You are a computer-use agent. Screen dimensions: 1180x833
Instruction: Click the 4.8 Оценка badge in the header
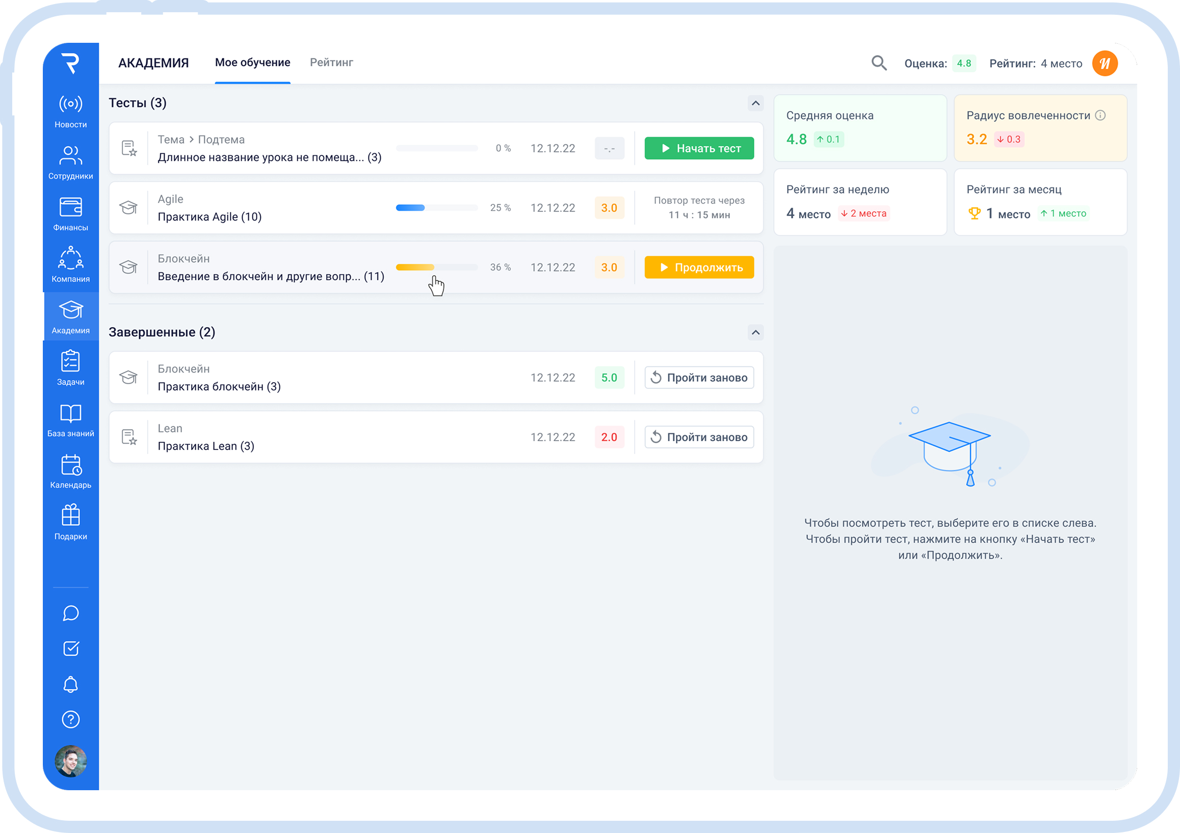click(964, 63)
